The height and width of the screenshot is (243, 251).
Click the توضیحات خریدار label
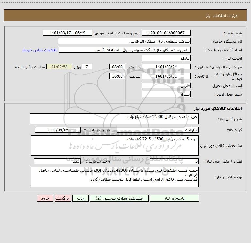pyautogui.click(x=229, y=177)
